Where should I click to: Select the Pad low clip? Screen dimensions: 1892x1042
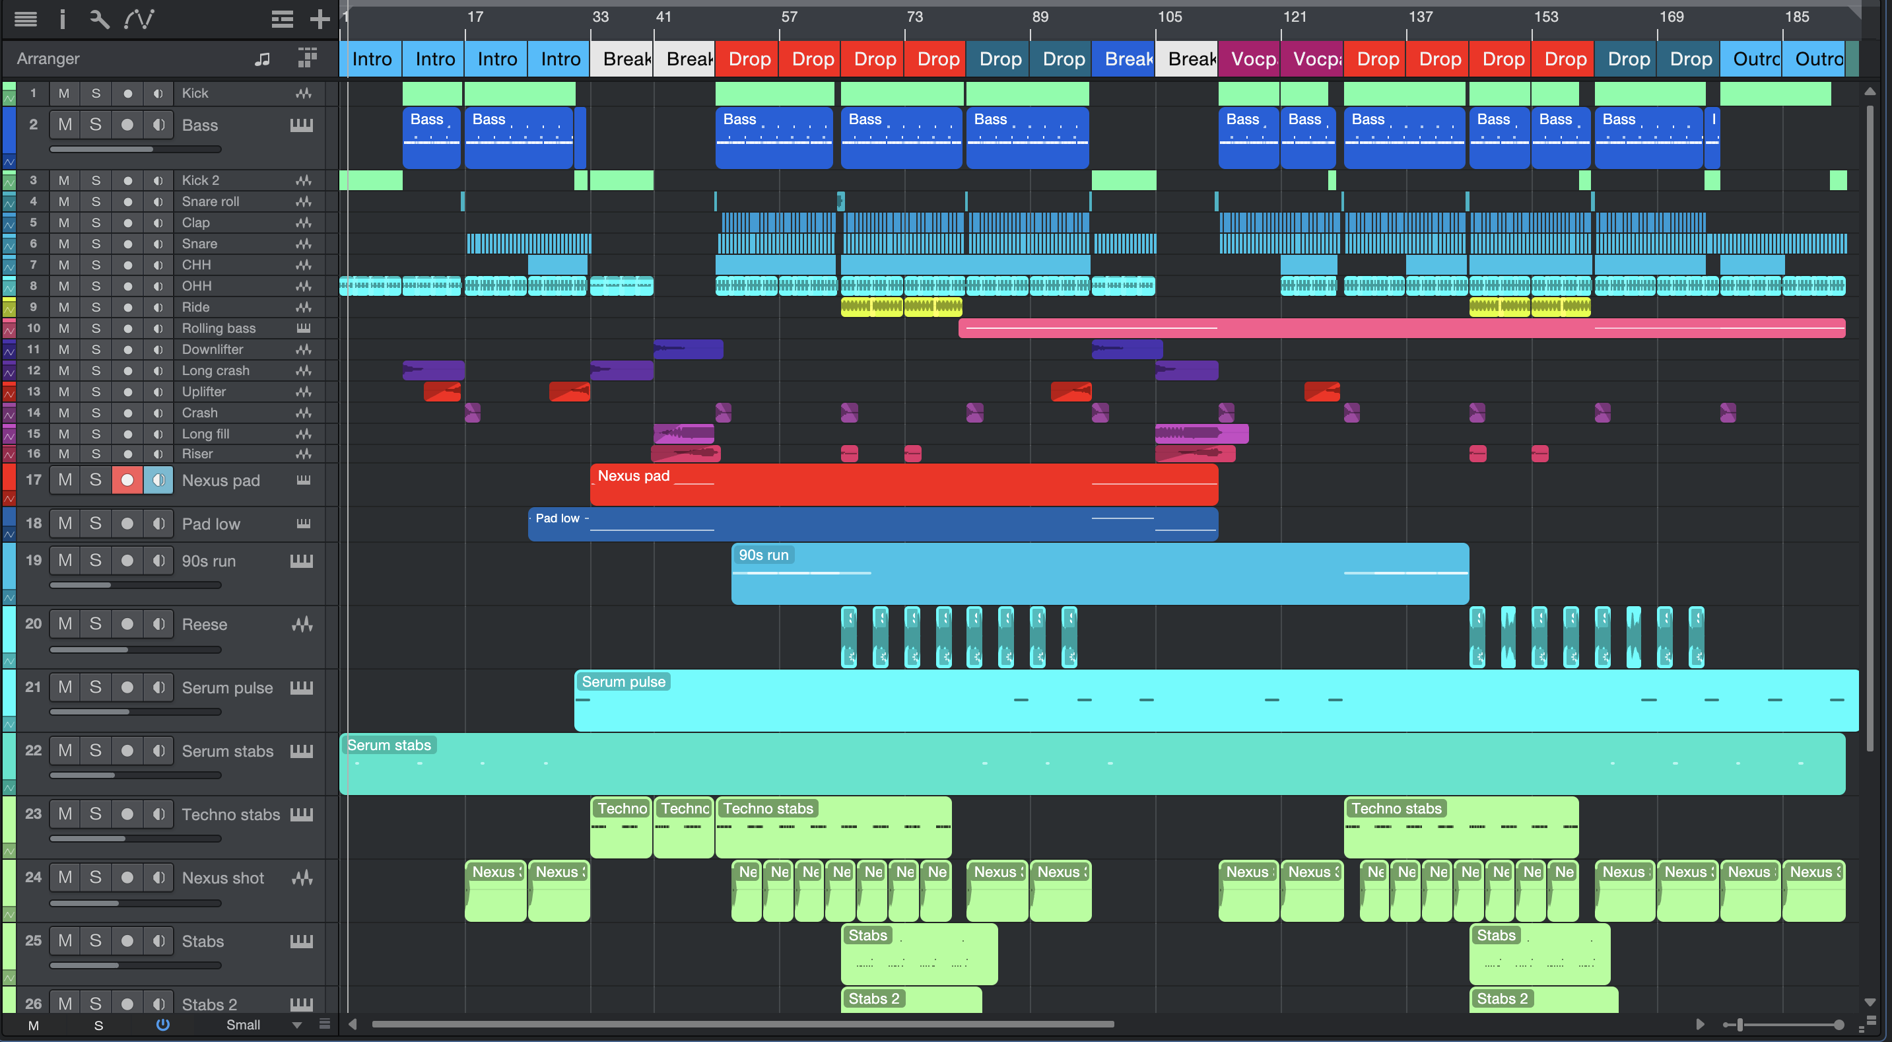(x=873, y=524)
